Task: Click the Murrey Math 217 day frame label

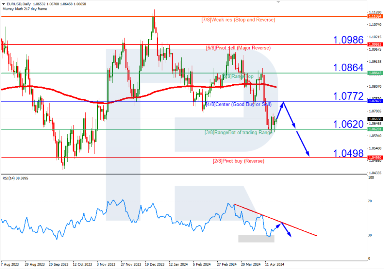Action: 25,9
